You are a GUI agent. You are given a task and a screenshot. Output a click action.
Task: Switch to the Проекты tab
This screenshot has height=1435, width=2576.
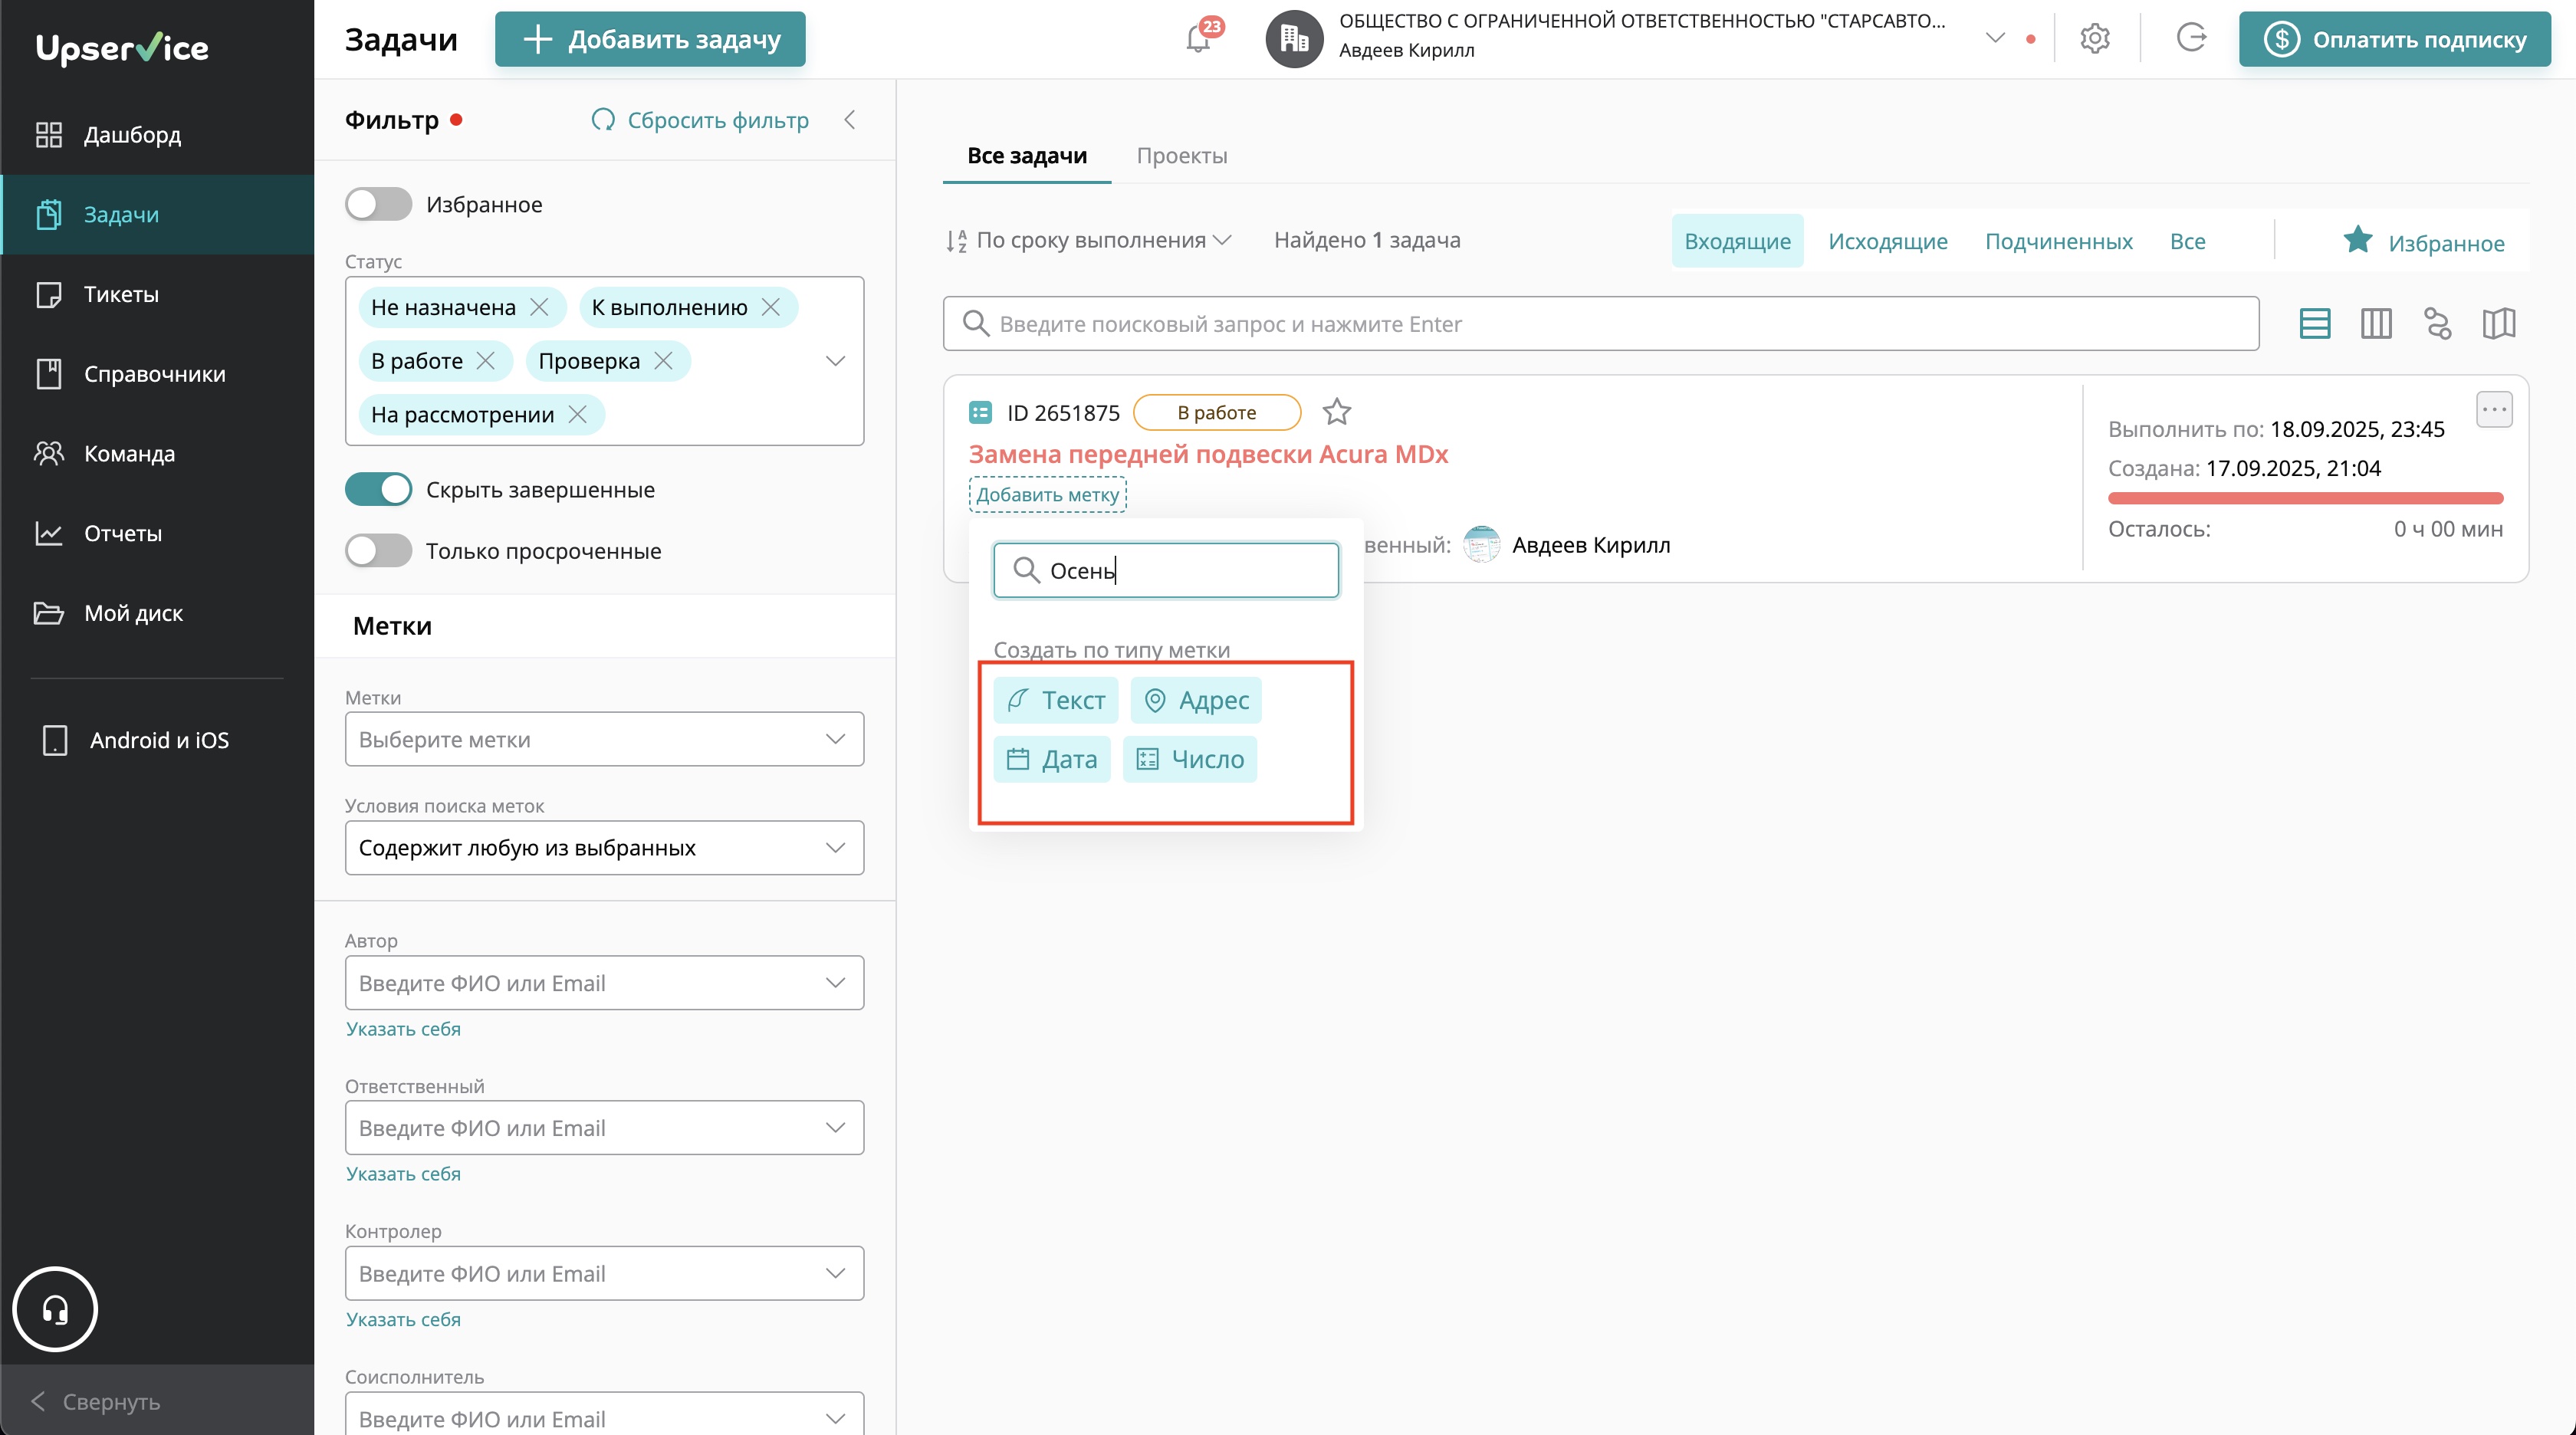(1182, 156)
